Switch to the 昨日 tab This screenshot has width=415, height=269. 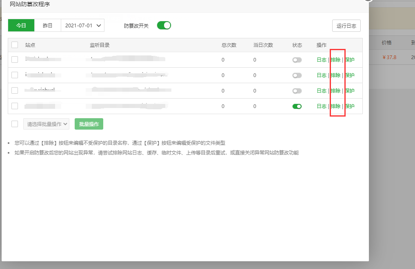pyautogui.click(x=48, y=25)
